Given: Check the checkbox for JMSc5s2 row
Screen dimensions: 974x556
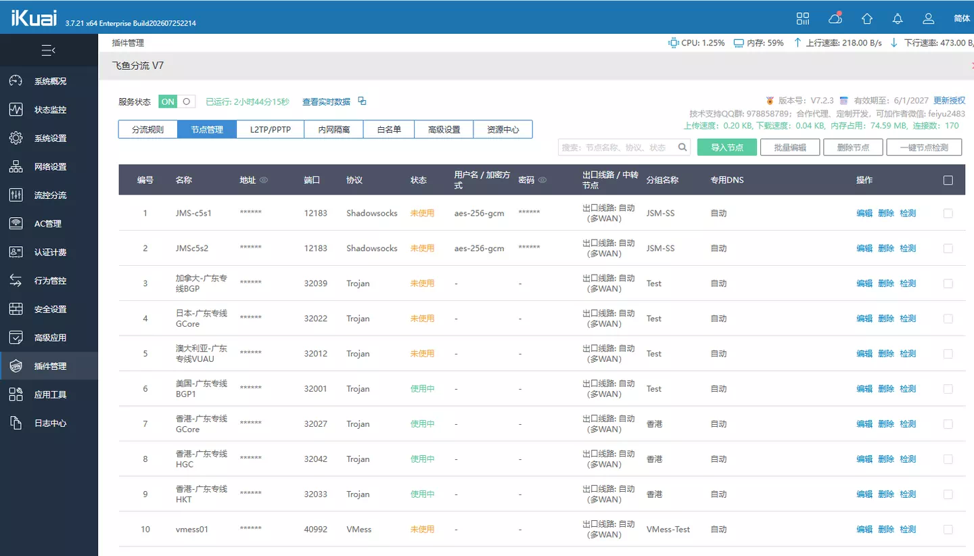Looking at the screenshot, I should pos(948,248).
